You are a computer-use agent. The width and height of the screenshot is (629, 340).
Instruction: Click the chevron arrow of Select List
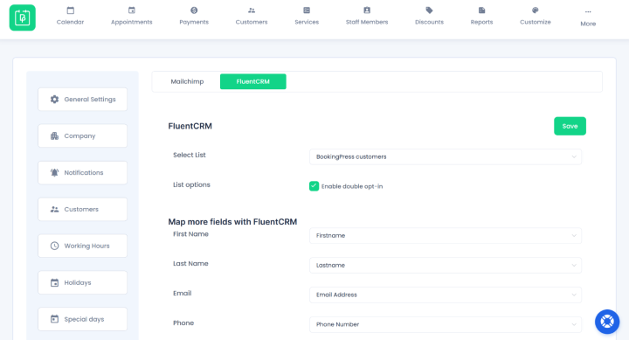click(574, 157)
